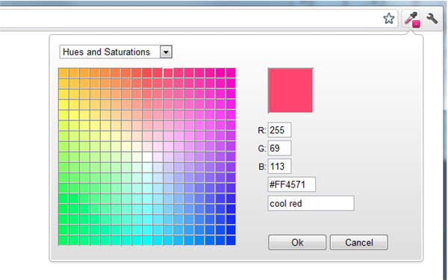This screenshot has height=280, width=448.
Task: Pick the magenta swatch at grid top-right corner
Action: pos(231,73)
